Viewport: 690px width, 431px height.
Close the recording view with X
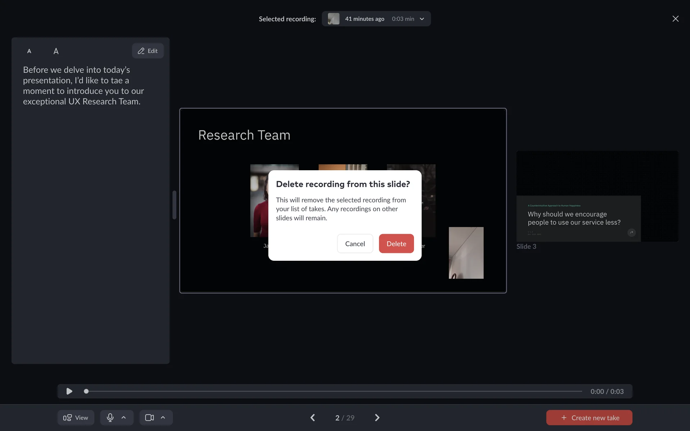(x=675, y=19)
